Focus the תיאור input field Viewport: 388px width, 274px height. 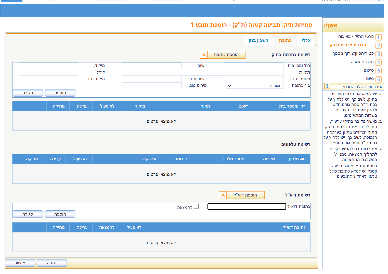click(x=203, y=72)
